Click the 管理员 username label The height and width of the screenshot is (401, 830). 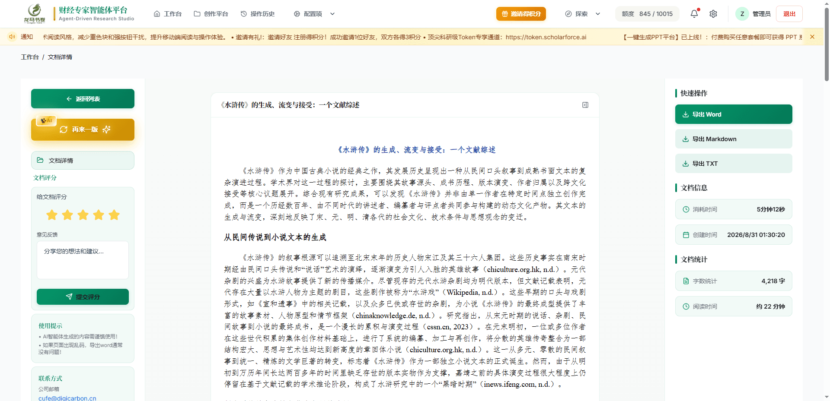762,14
